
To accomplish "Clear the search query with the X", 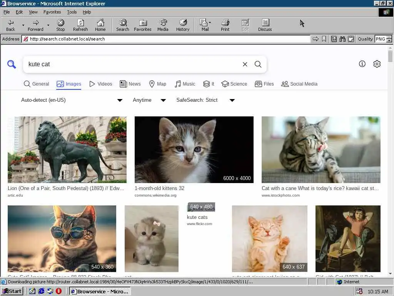I will point(245,64).
